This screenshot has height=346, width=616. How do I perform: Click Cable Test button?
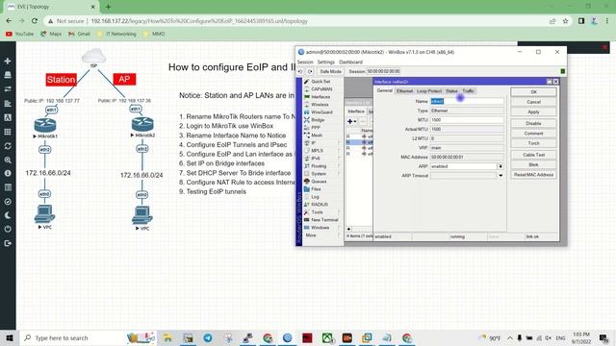[533, 155]
